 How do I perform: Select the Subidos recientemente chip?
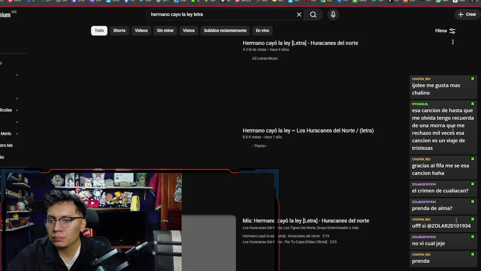(225, 30)
